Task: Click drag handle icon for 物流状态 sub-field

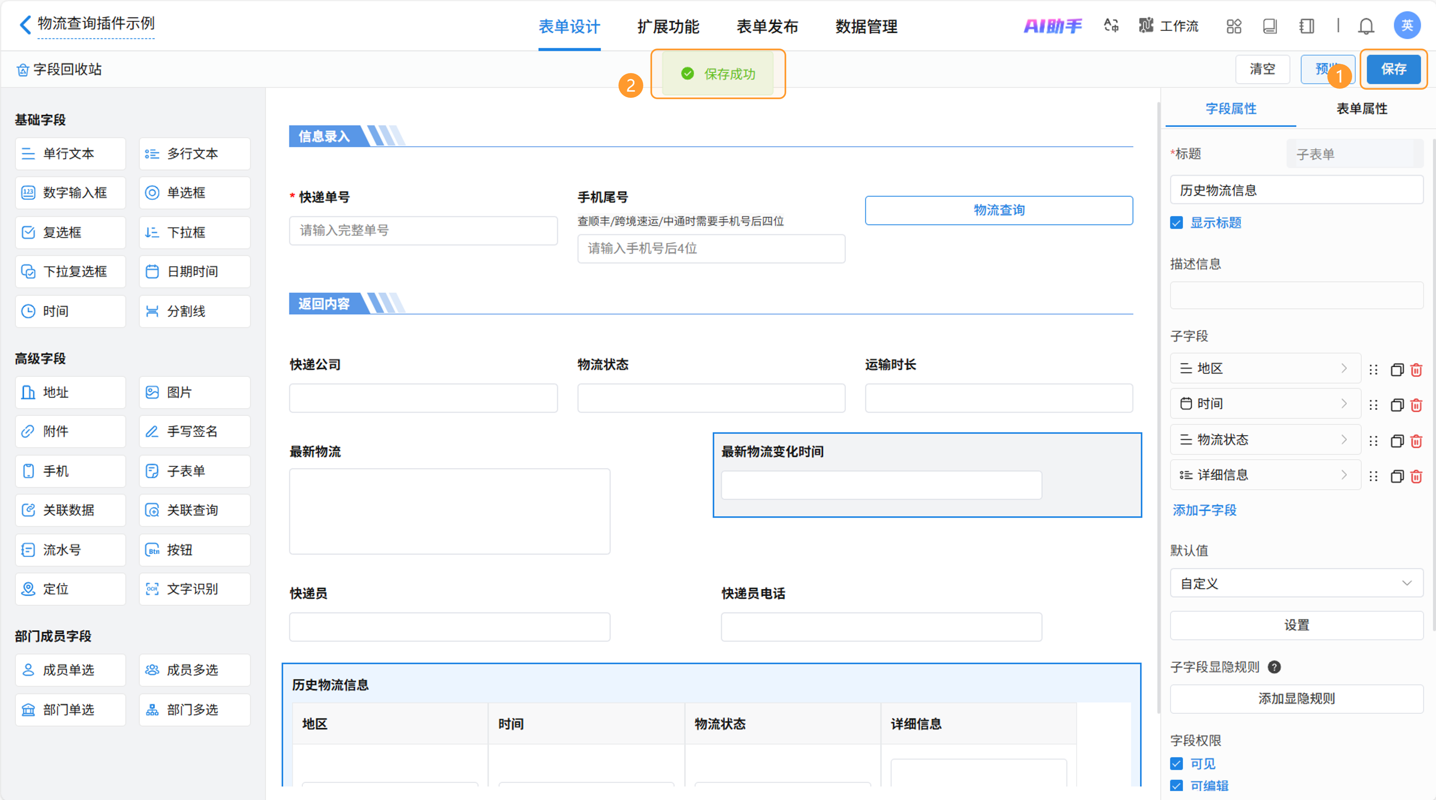Action: pos(1374,441)
